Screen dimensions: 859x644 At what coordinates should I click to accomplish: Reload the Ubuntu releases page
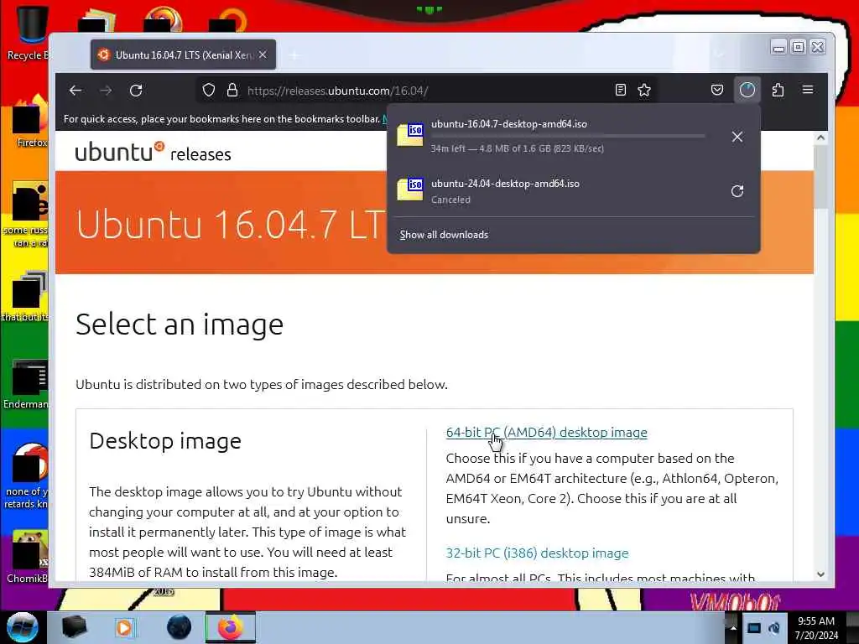coord(136,91)
